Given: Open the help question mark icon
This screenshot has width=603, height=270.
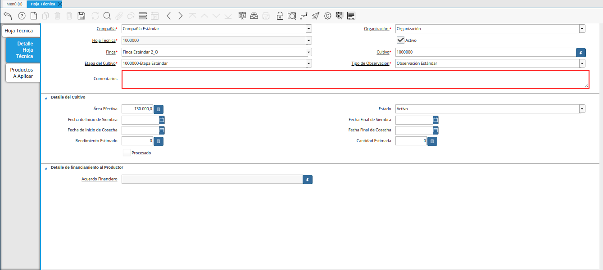Looking at the screenshot, I should pyautogui.click(x=22, y=16).
